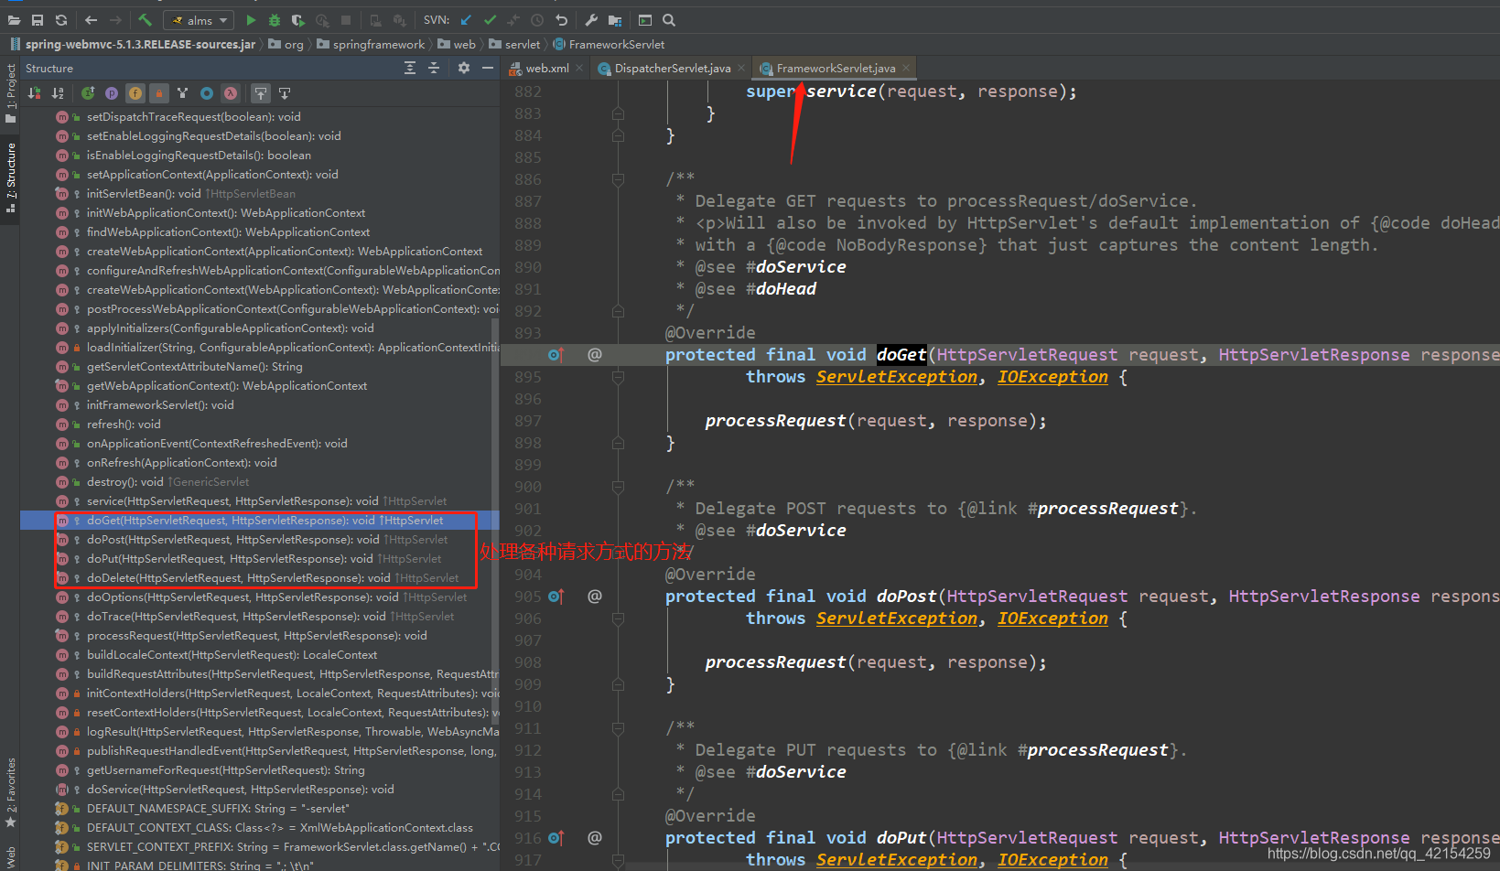Select the FrameworkServlet.java tab
The image size is (1500, 871).
836,69
